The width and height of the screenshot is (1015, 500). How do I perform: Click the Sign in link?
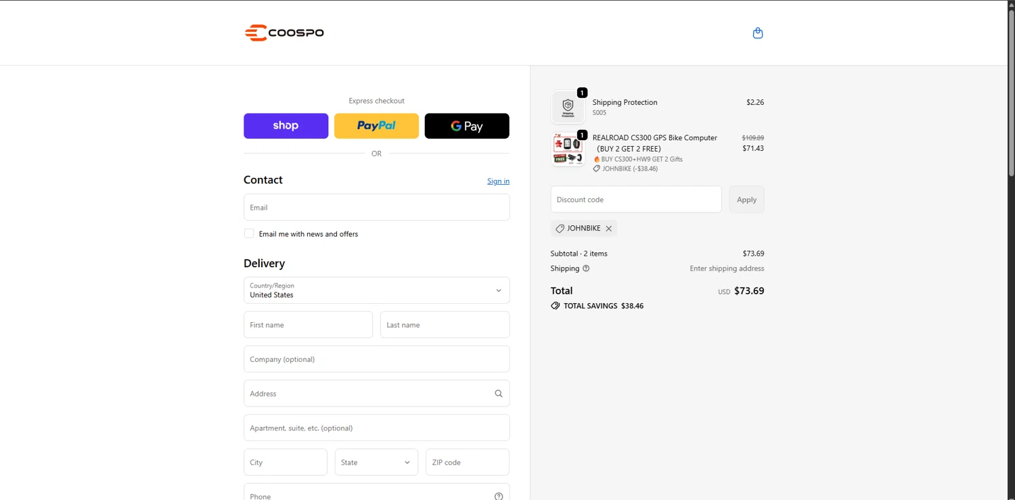(x=498, y=181)
